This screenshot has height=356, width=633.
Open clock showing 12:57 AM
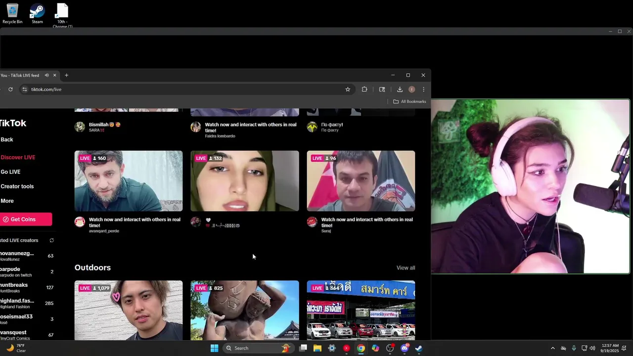611,348
